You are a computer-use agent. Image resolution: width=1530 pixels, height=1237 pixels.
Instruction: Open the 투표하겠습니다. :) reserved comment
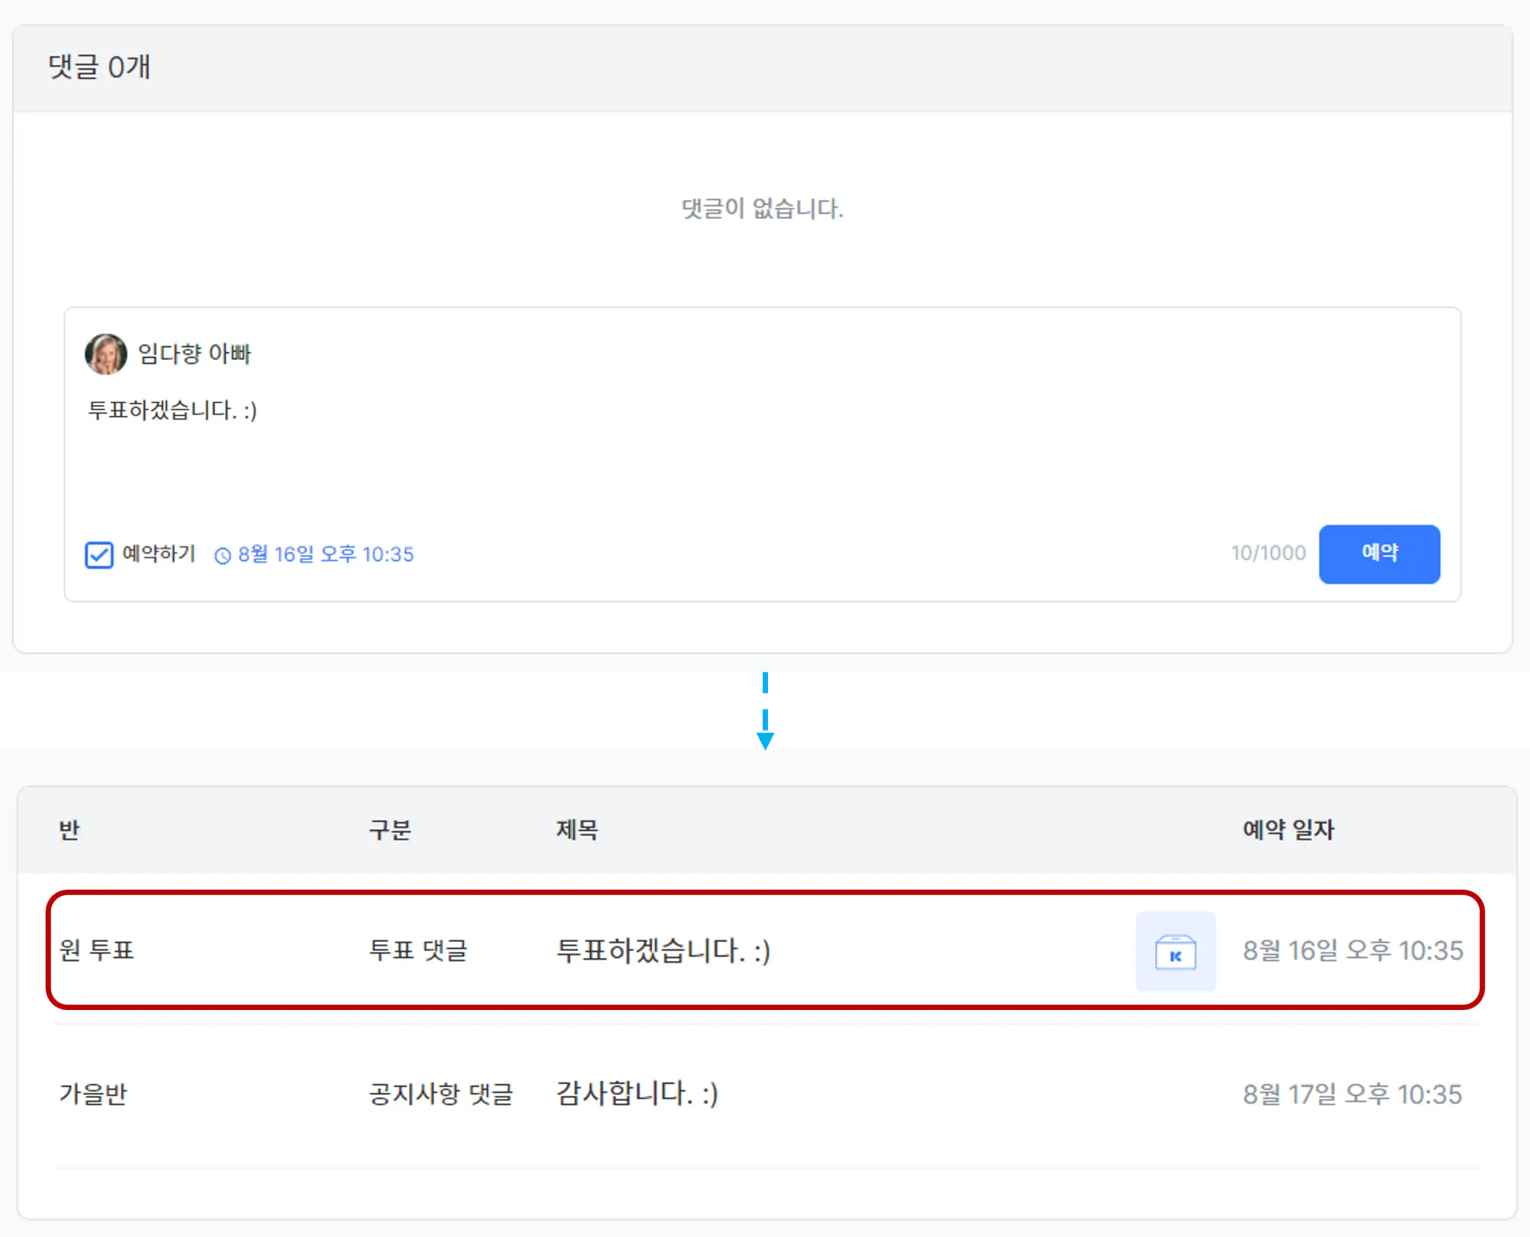[663, 951]
